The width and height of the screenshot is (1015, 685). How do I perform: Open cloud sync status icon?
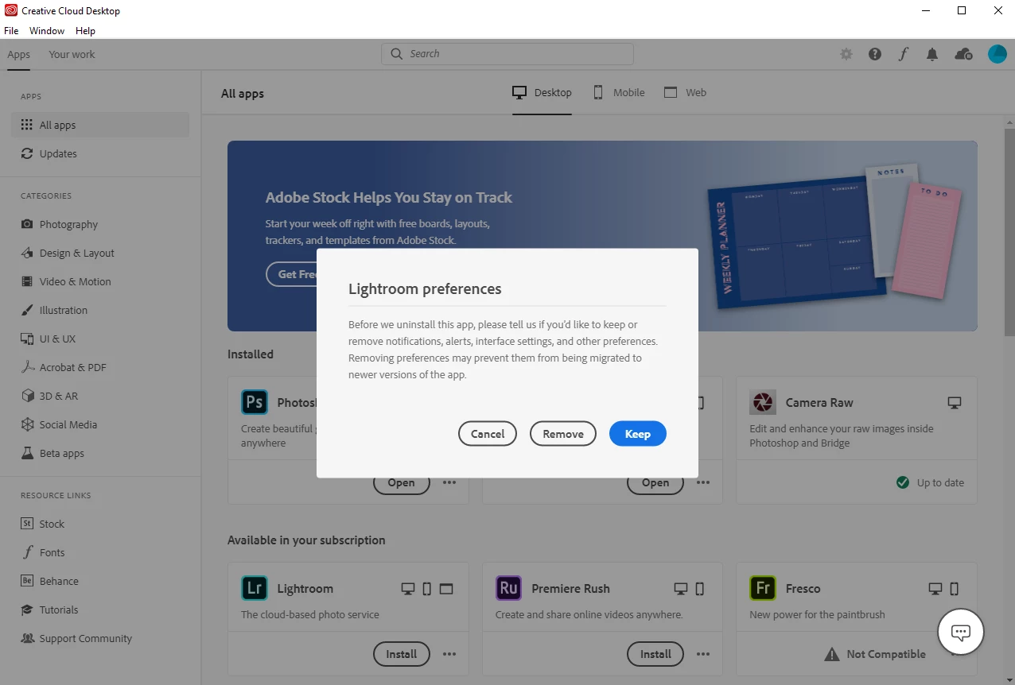tap(963, 54)
